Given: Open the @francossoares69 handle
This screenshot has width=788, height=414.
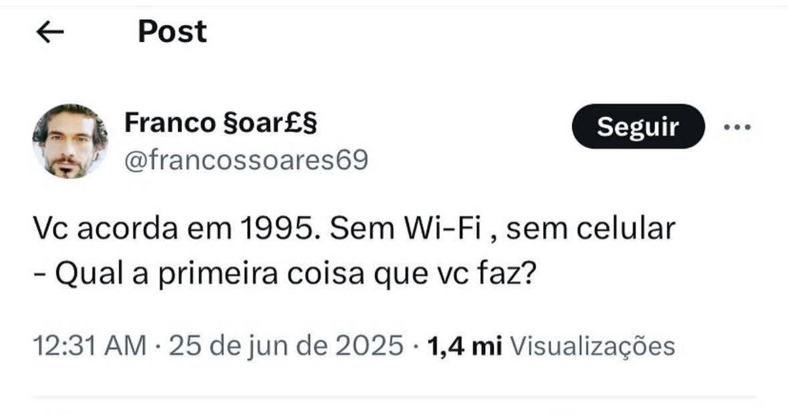Looking at the screenshot, I should point(246,160).
